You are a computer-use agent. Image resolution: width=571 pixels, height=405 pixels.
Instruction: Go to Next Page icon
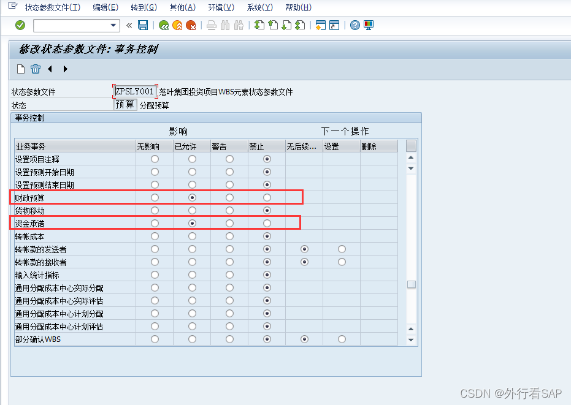(286, 25)
